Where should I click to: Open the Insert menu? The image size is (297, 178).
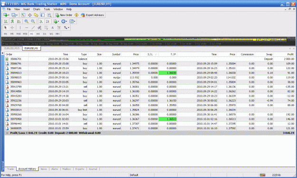pyautogui.click(x=26, y=9)
